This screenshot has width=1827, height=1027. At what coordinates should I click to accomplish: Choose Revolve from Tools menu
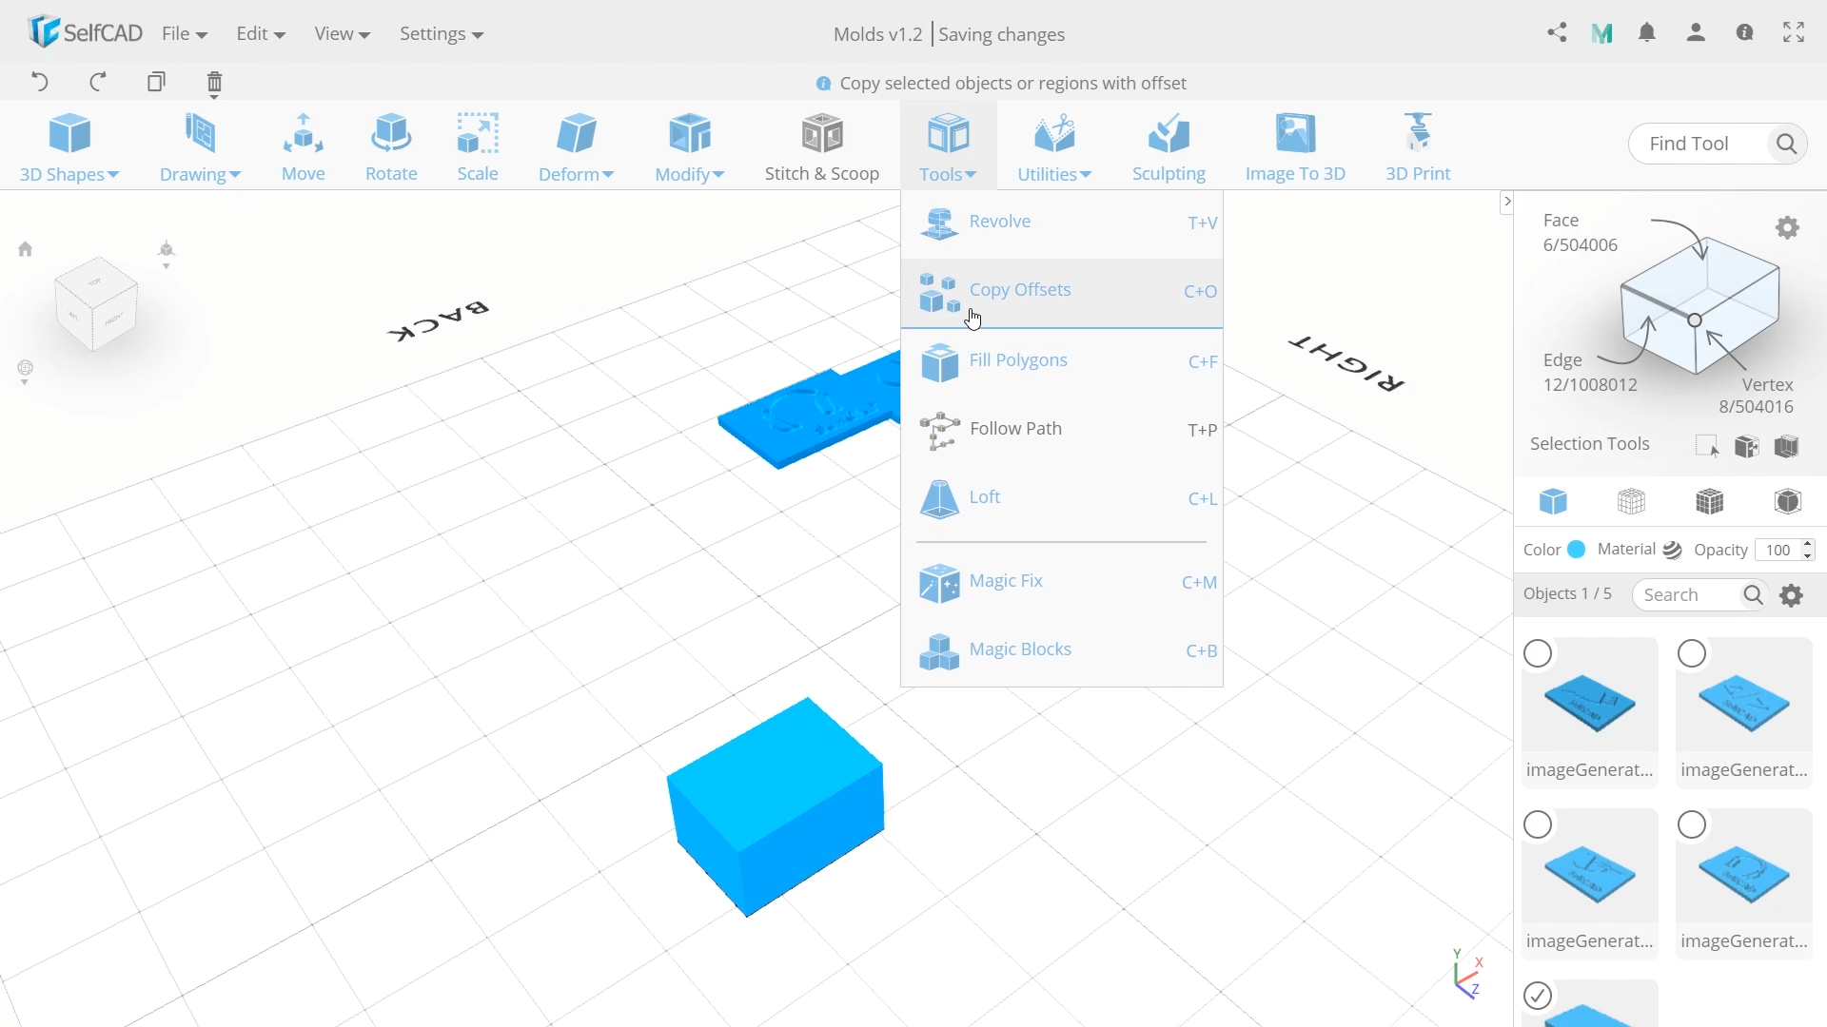(1062, 223)
